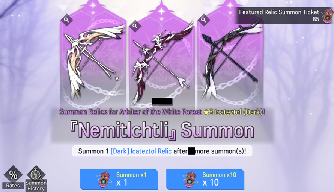
Task: Open magnifier on crimson bow relic card
Action: click(135, 26)
